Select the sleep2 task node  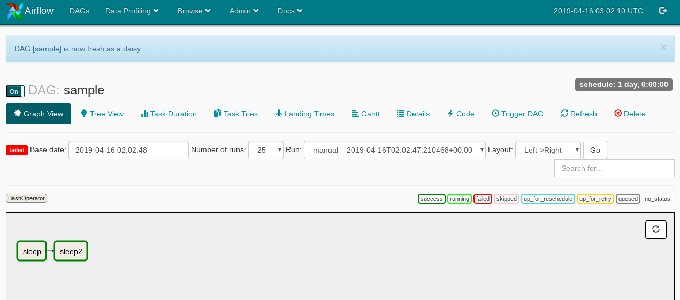(71, 251)
